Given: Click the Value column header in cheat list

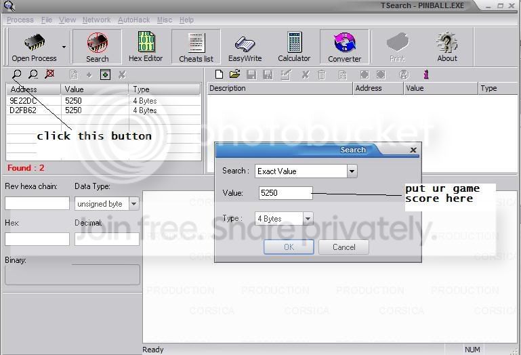Looking at the screenshot, I should [440, 88].
